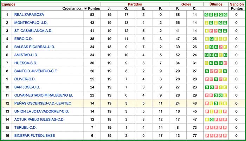Viewport: 246px width, 141px height.
Task: Click the last result box in HUESCA-S.D. row
Action: tap(225, 63)
